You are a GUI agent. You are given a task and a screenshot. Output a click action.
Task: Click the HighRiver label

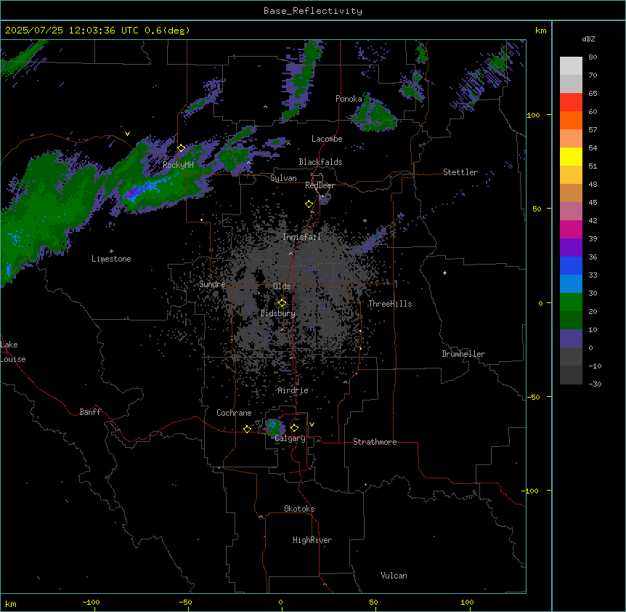click(312, 540)
